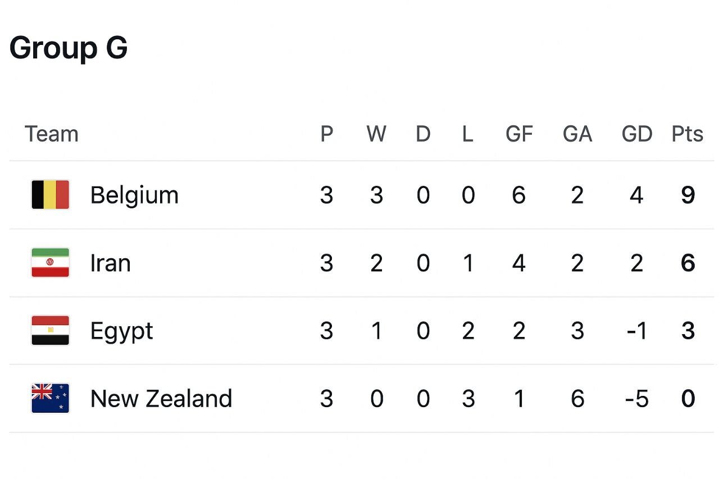Image resolution: width=719 pixels, height=479 pixels.
Task: Click the Egypt flag icon
Action: (50, 331)
